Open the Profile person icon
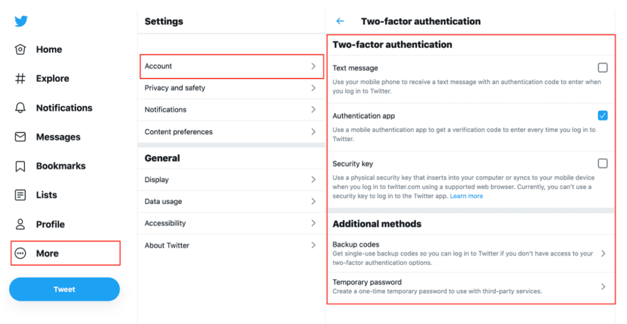Viewport: 627px width, 324px height. 20,224
